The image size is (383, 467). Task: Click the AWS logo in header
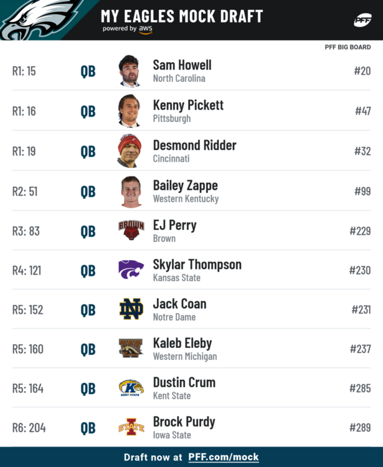click(146, 29)
